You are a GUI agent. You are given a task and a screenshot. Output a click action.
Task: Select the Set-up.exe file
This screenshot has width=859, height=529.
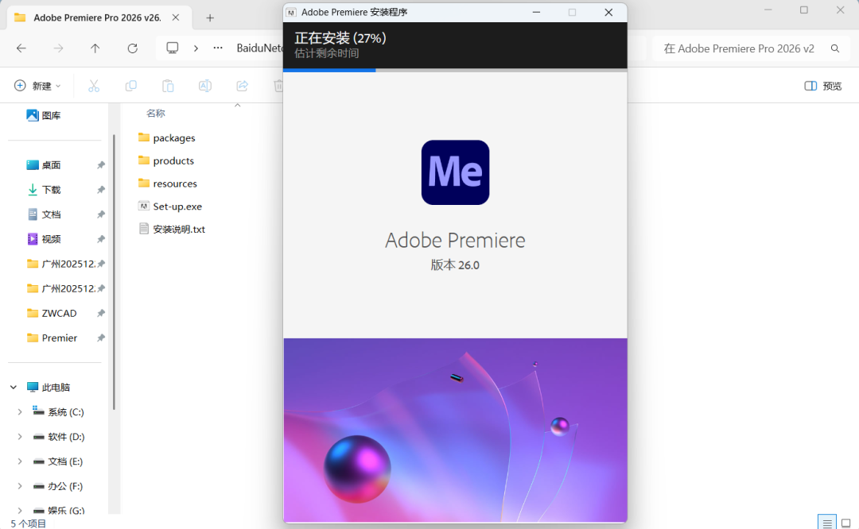[x=177, y=207]
